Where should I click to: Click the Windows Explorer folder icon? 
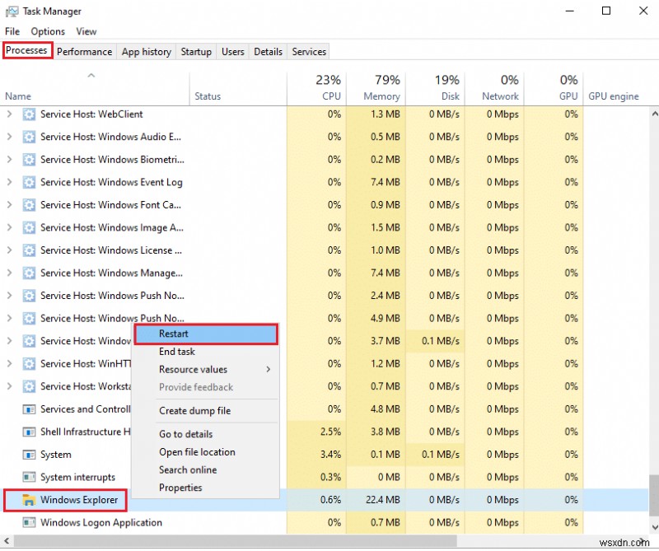[27, 499]
